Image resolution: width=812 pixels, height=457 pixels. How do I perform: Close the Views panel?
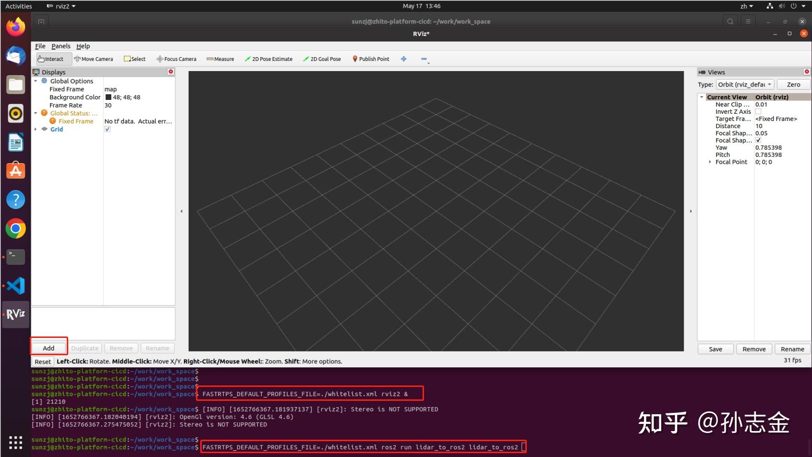point(807,72)
